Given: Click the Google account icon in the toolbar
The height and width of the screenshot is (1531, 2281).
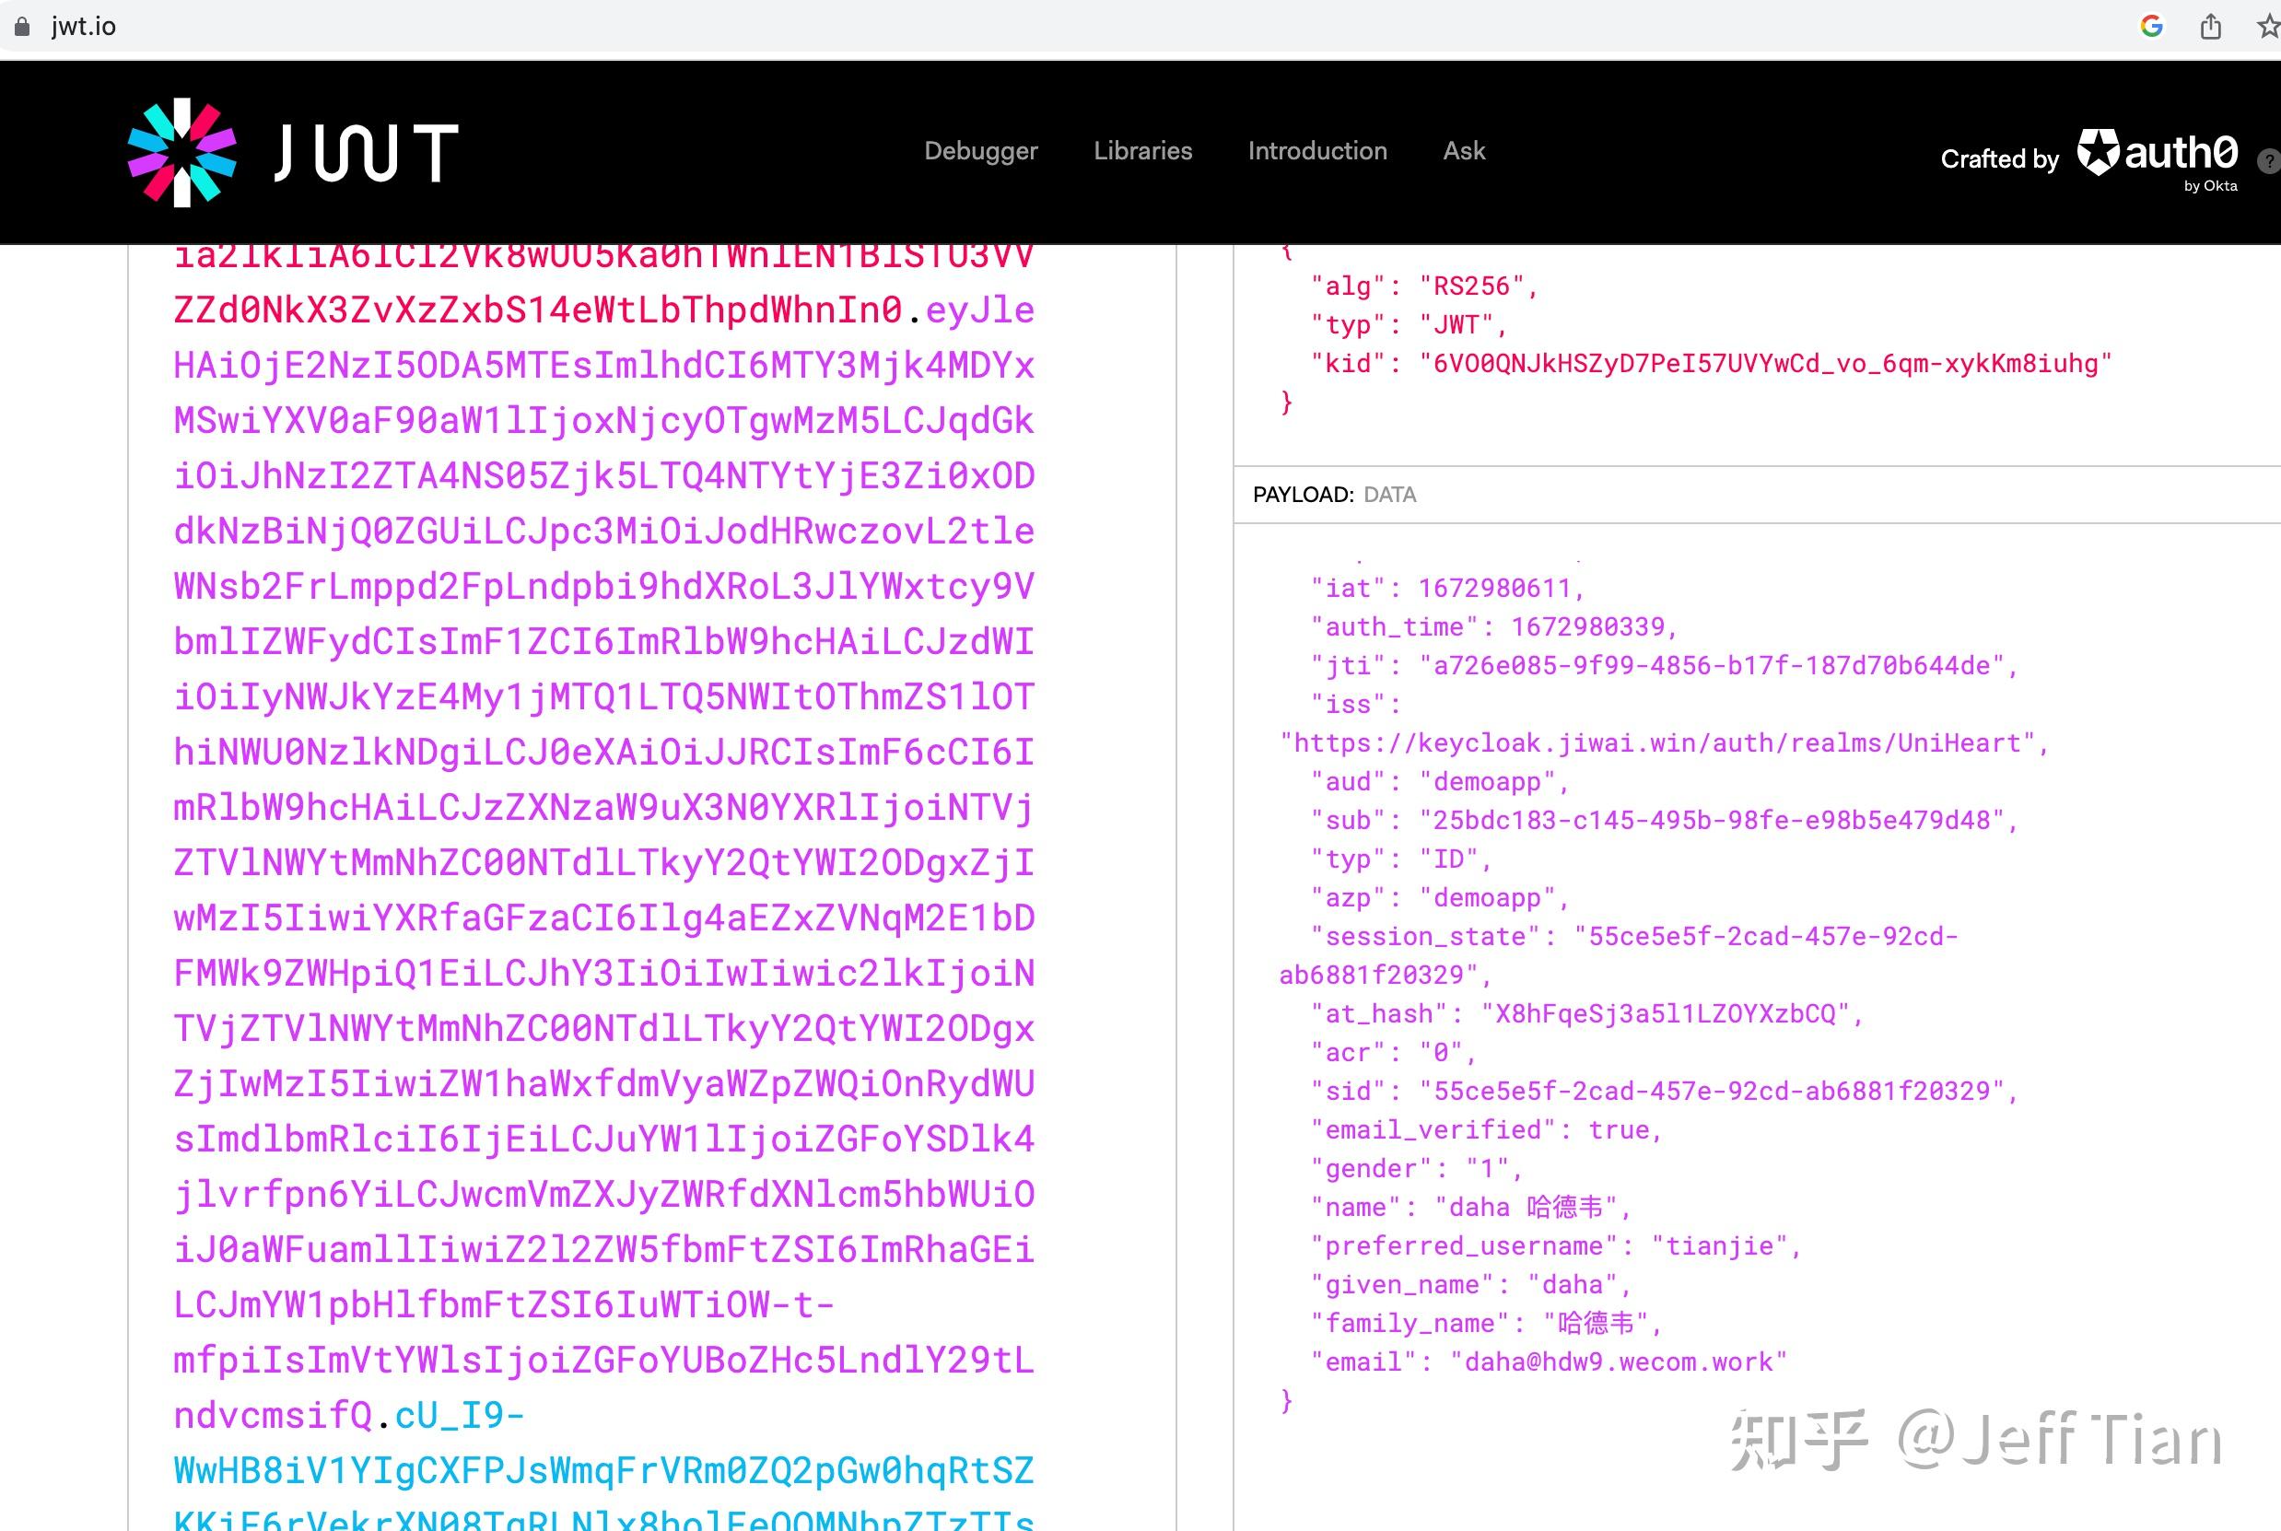Looking at the screenshot, I should point(2151,27).
